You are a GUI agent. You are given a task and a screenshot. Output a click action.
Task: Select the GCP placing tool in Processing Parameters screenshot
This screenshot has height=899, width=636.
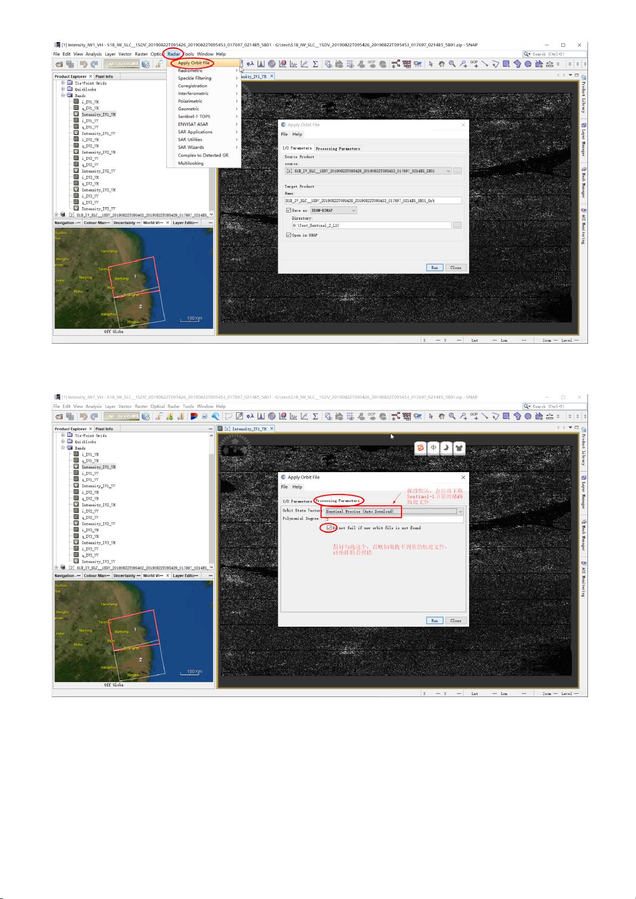[474, 416]
